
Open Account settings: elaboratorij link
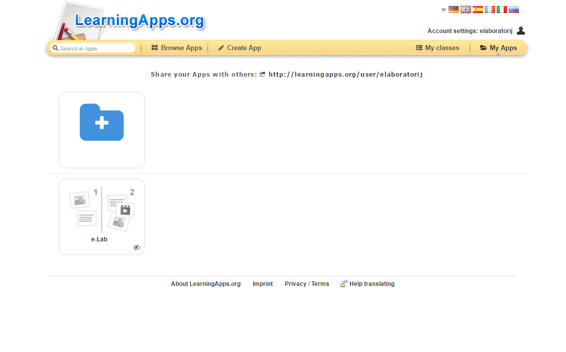(470, 31)
